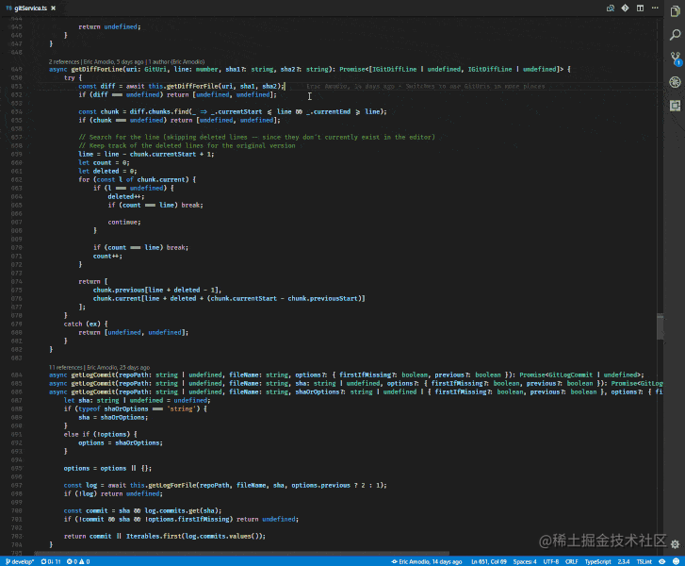Open the Source Control view
Screen dimensions: 685x566
675,58
